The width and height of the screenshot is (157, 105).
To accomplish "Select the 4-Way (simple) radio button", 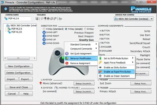I will tap(66, 29).
